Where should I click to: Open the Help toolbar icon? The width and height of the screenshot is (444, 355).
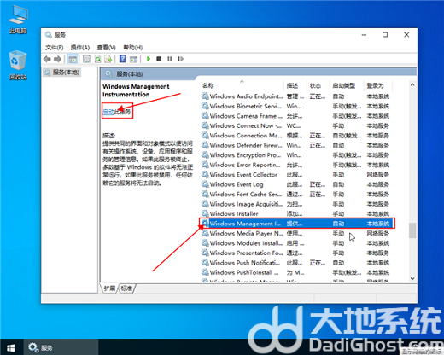click(122, 59)
